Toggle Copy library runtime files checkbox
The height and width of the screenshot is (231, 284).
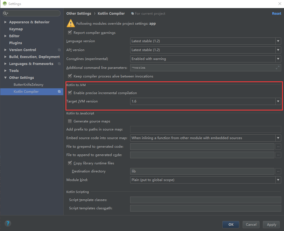(x=70, y=163)
